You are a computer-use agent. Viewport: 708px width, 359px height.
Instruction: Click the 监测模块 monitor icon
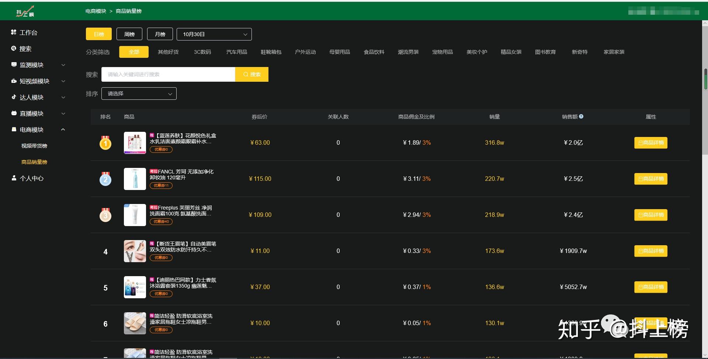click(x=14, y=65)
